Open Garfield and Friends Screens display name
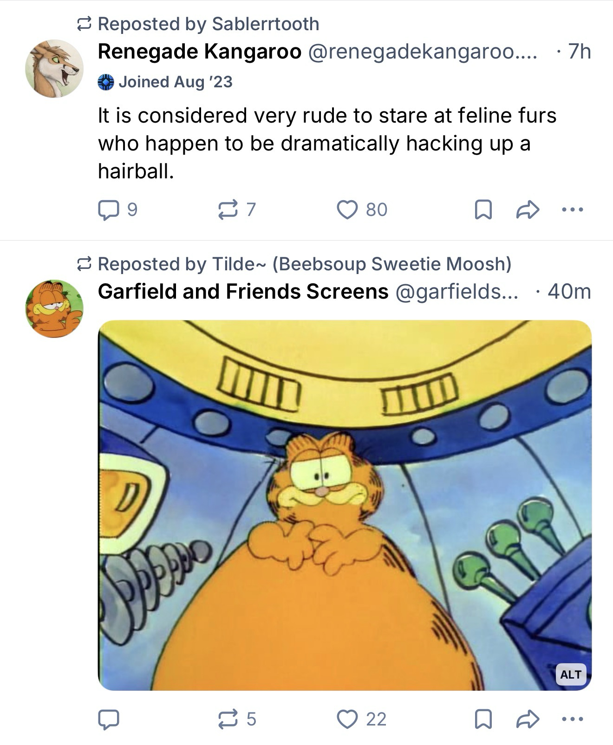Viewport: 613px width, 745px height. pos(243,292)
